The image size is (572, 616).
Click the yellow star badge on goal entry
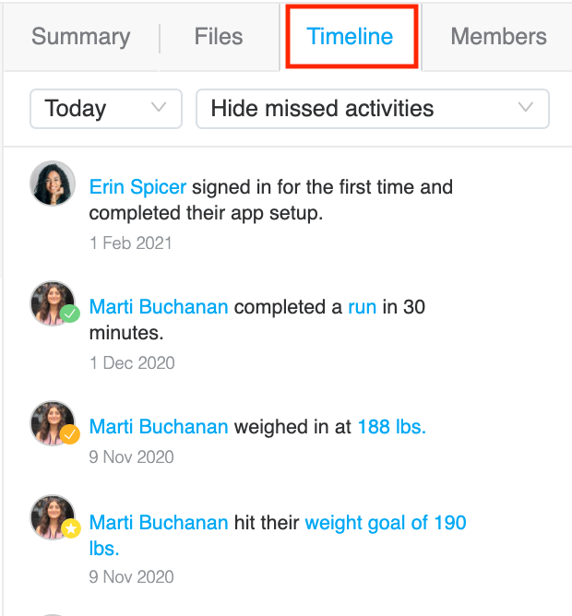coord(71,528)
